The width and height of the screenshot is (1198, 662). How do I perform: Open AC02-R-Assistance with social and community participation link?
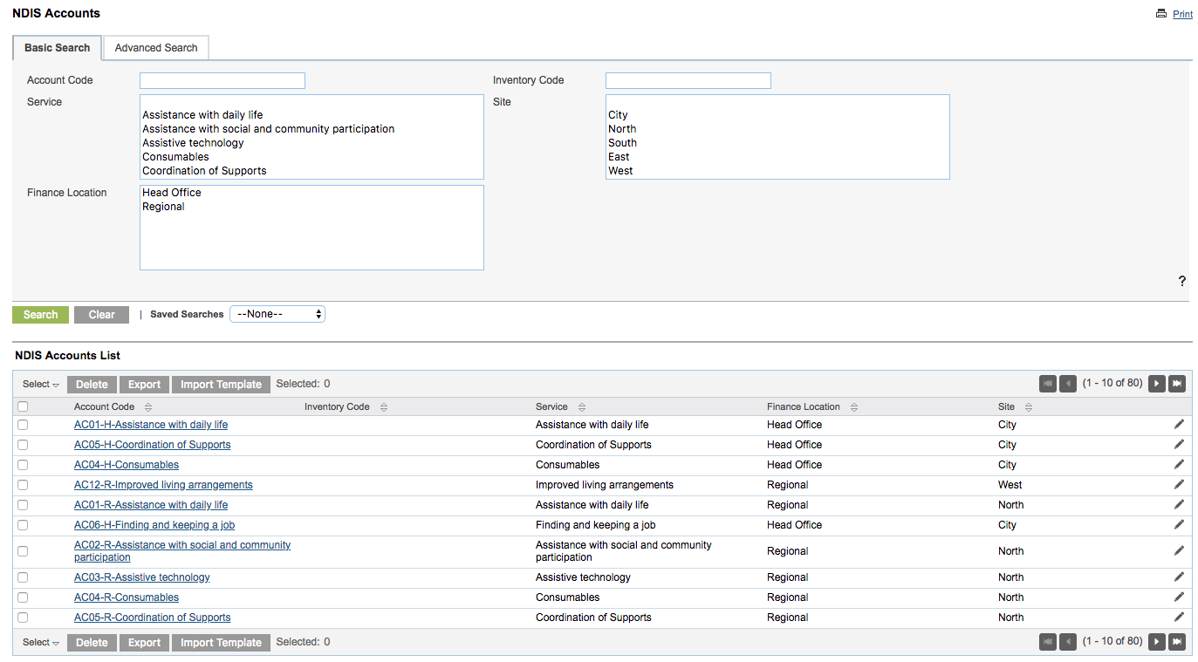click(182, 551)
